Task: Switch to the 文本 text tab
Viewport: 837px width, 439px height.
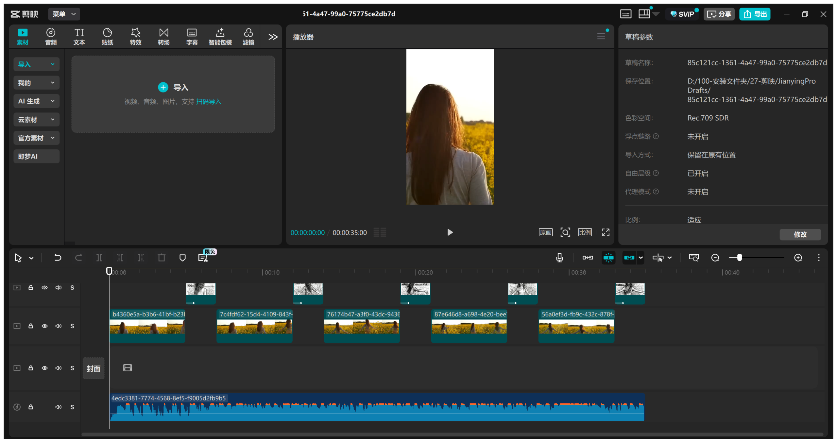Action: pyautogui.click(x=79, y=36)
